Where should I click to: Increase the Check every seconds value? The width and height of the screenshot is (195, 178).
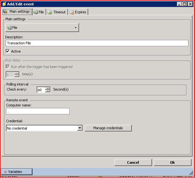48,88
